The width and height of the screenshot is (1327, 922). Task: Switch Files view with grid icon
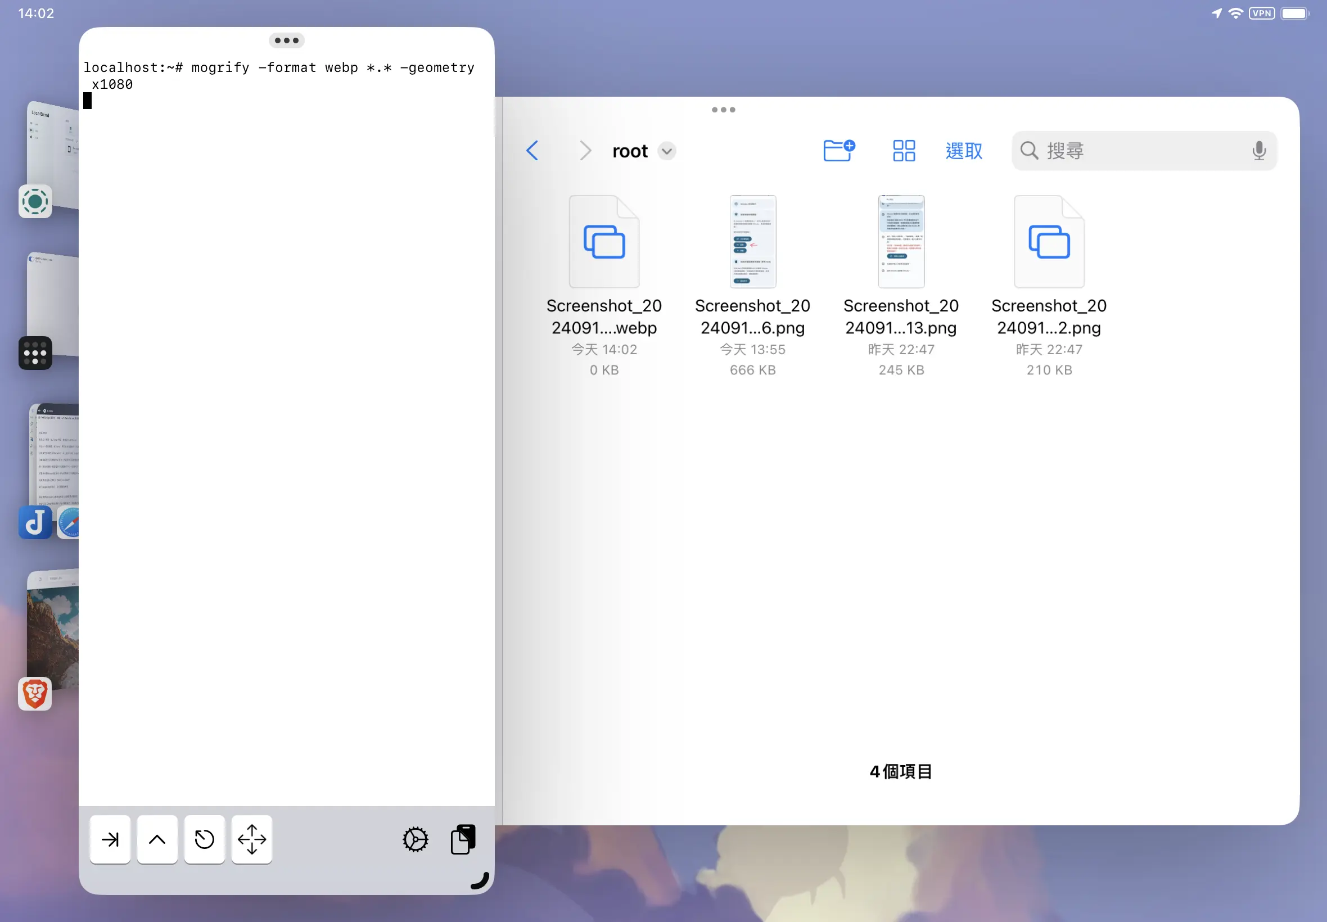(904, 151)
